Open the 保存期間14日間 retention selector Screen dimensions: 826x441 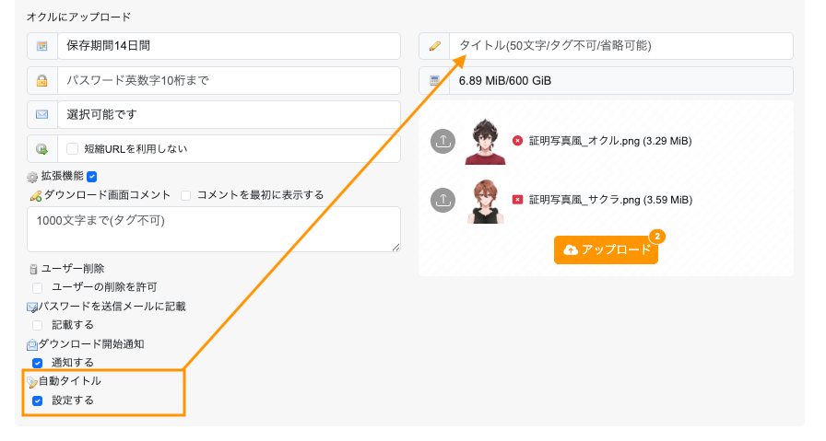tap(230, 46)
